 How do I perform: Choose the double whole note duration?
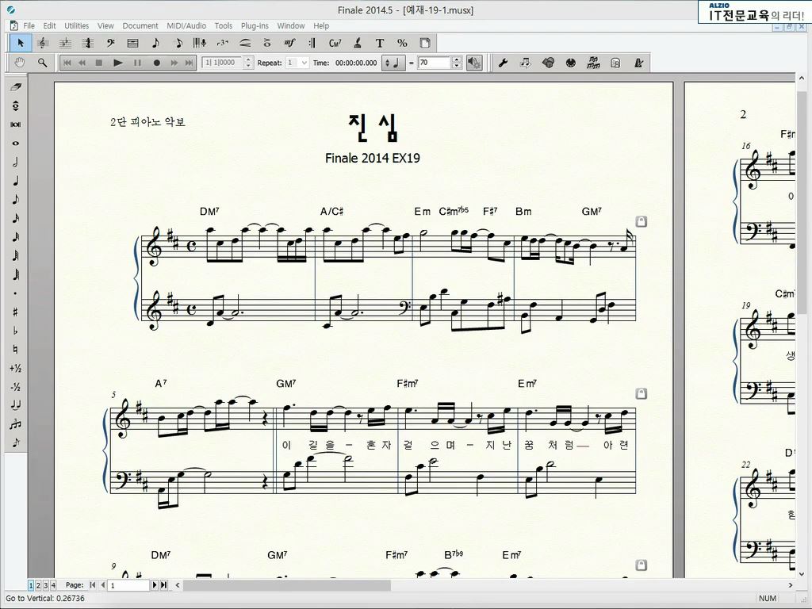tap(16, 124)
